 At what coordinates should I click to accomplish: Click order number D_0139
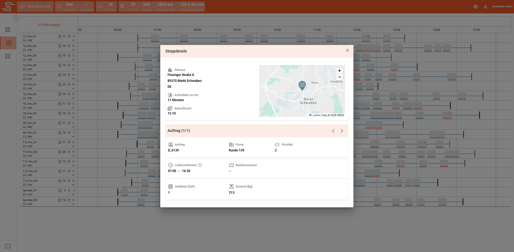click(x=173, y=150)
